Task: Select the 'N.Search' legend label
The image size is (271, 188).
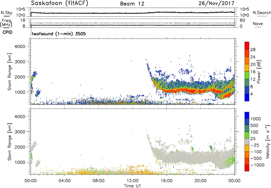Action: 262,13
